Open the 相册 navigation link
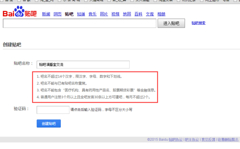240x149 pixels. coord(161,14)
